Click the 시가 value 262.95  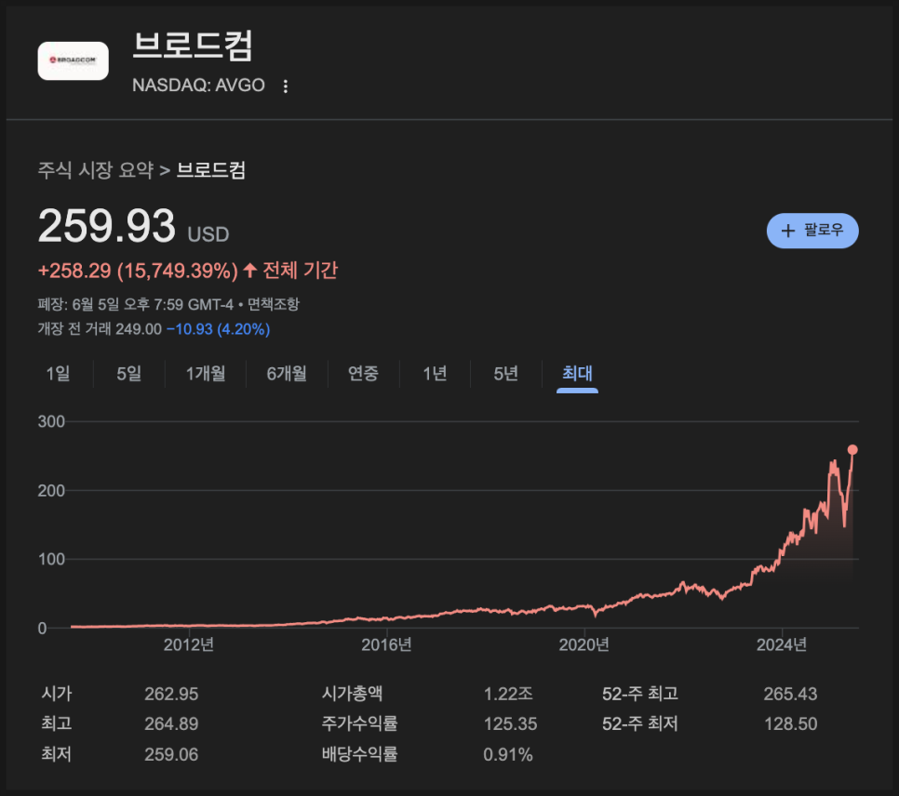pyautogui.click(x=171, y=694)
